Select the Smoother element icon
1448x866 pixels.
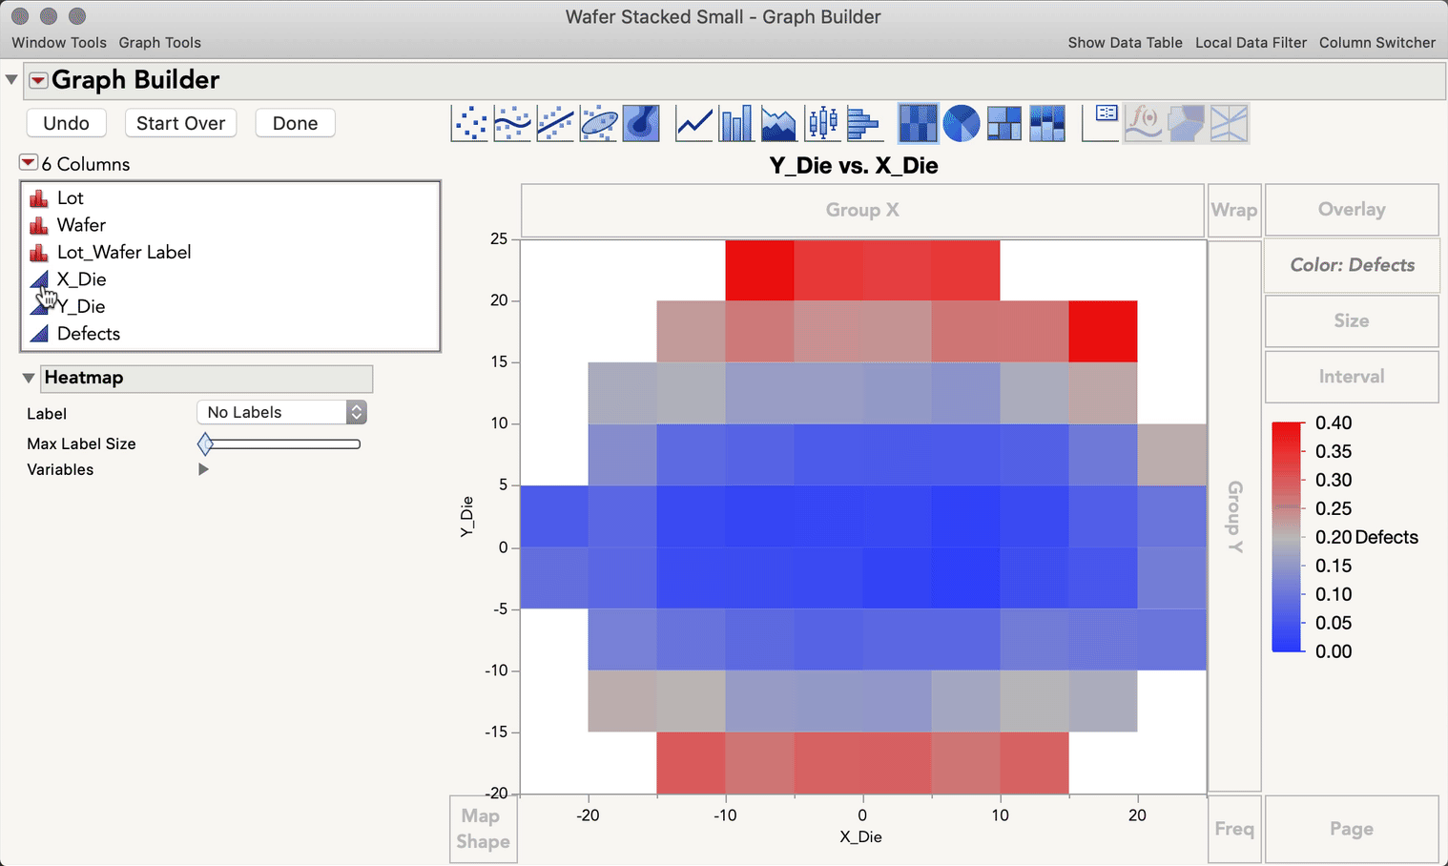click(512, 123)
